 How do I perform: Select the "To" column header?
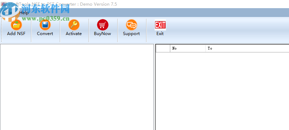point(247,48)
